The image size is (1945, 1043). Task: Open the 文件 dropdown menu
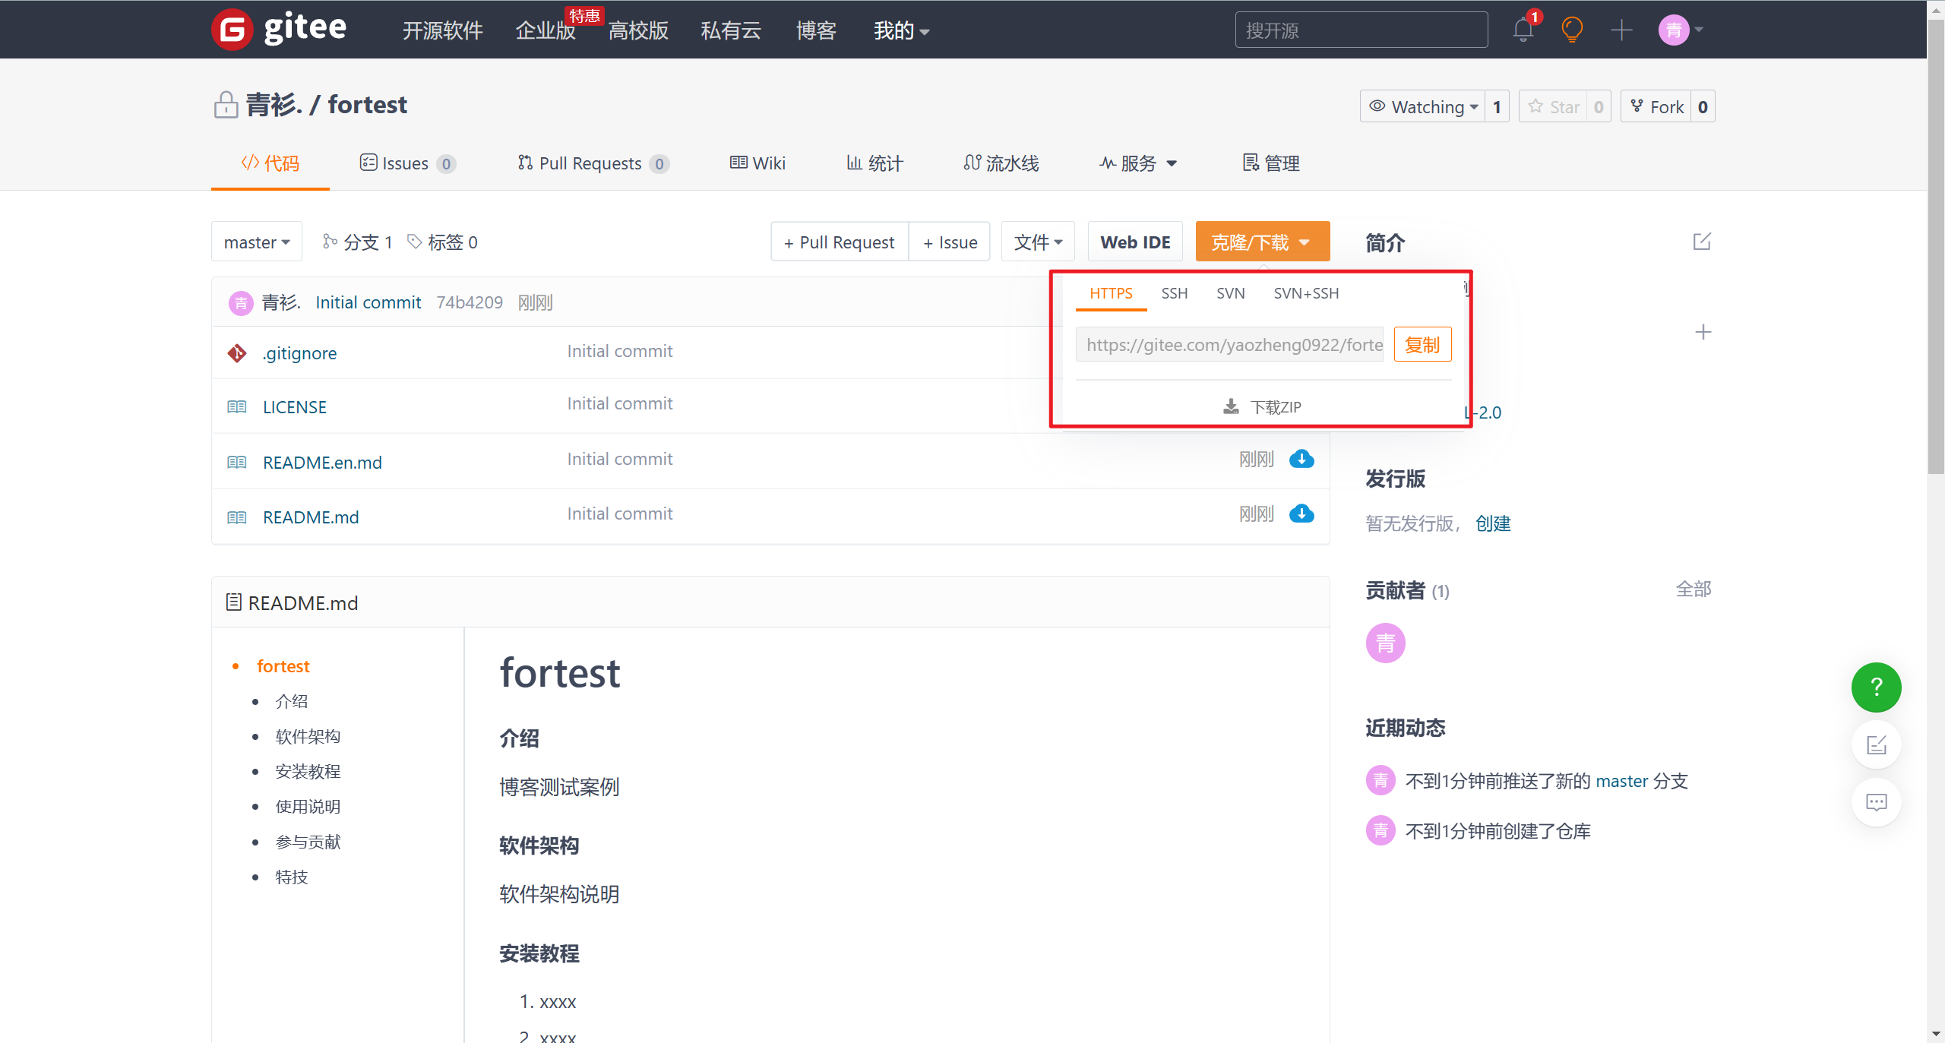(x=1037, y=242)
